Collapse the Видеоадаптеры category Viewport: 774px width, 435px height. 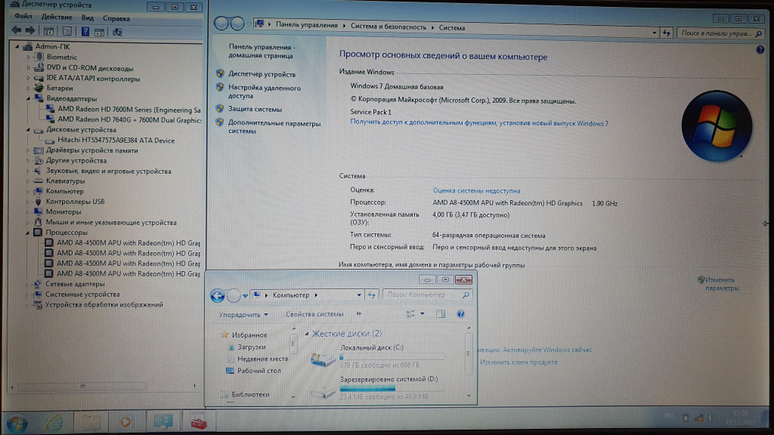click(x=28, y=99)
